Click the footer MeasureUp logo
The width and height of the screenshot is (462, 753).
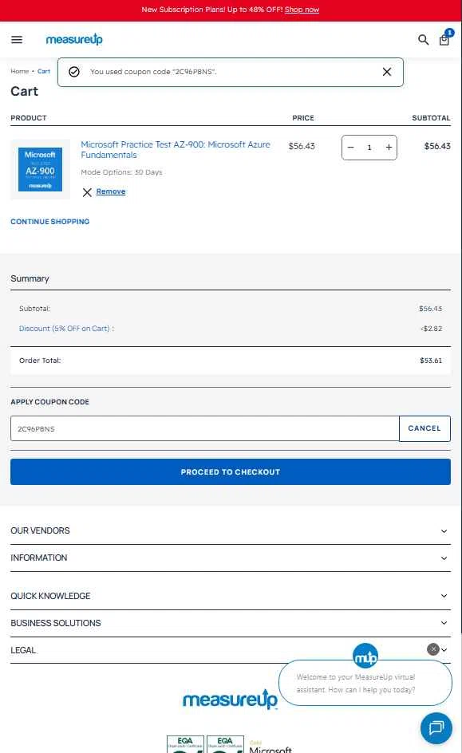coord(230,700)
